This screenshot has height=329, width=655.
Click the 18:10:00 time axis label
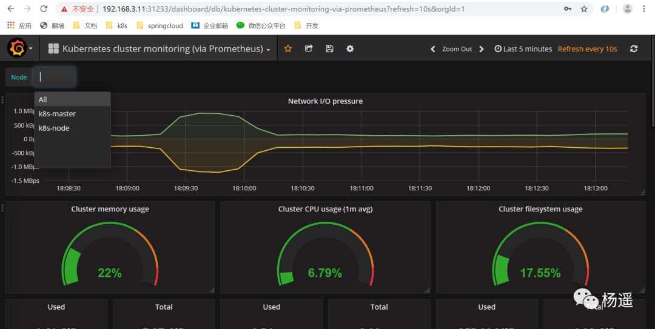(244, 188)
